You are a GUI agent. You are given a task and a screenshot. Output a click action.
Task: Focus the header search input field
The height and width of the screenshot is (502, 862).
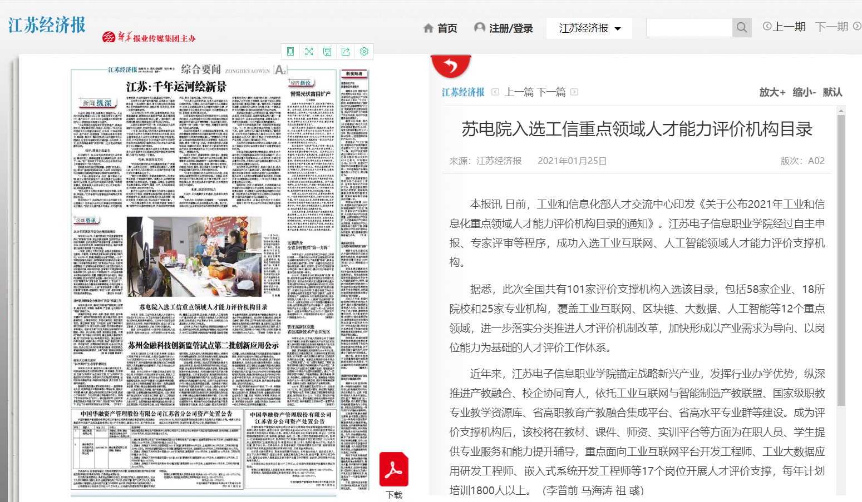click(689, 27)
